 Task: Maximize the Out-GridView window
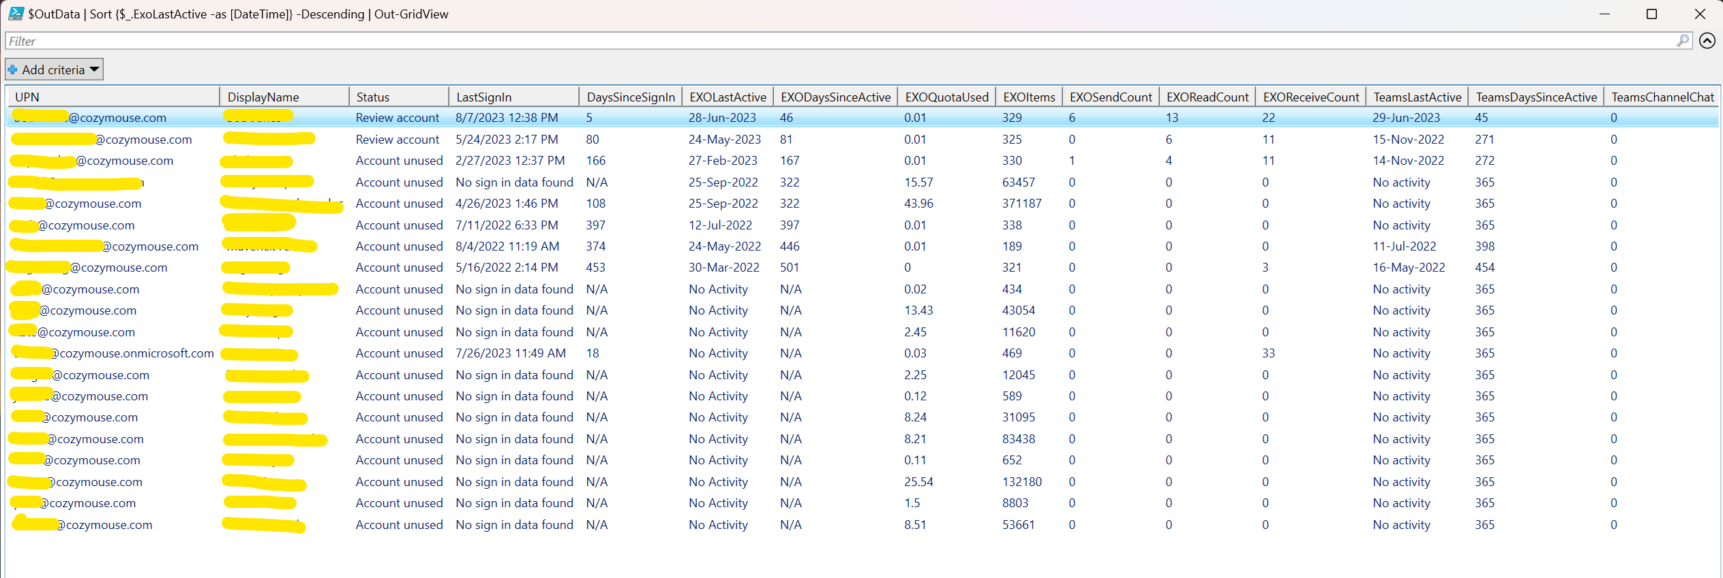click(x=1651, y=14)
